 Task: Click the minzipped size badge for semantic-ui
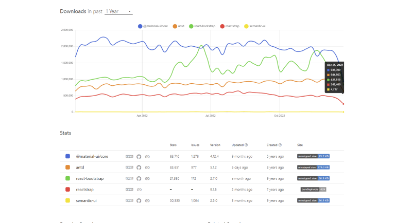point(313,200)
